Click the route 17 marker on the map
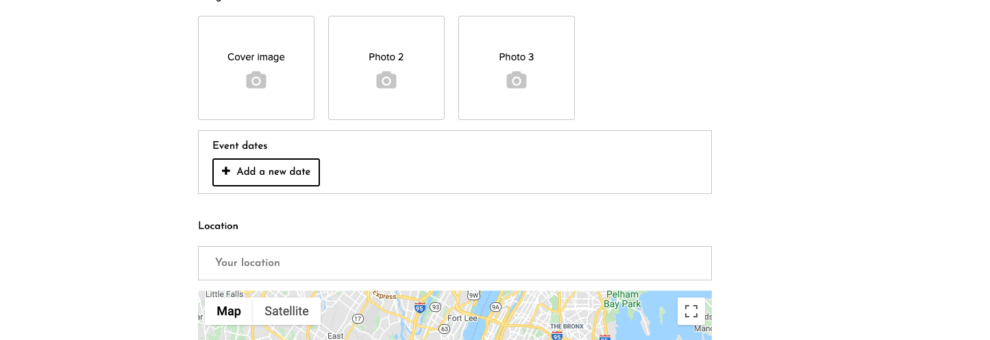 (x=358, y=319)
